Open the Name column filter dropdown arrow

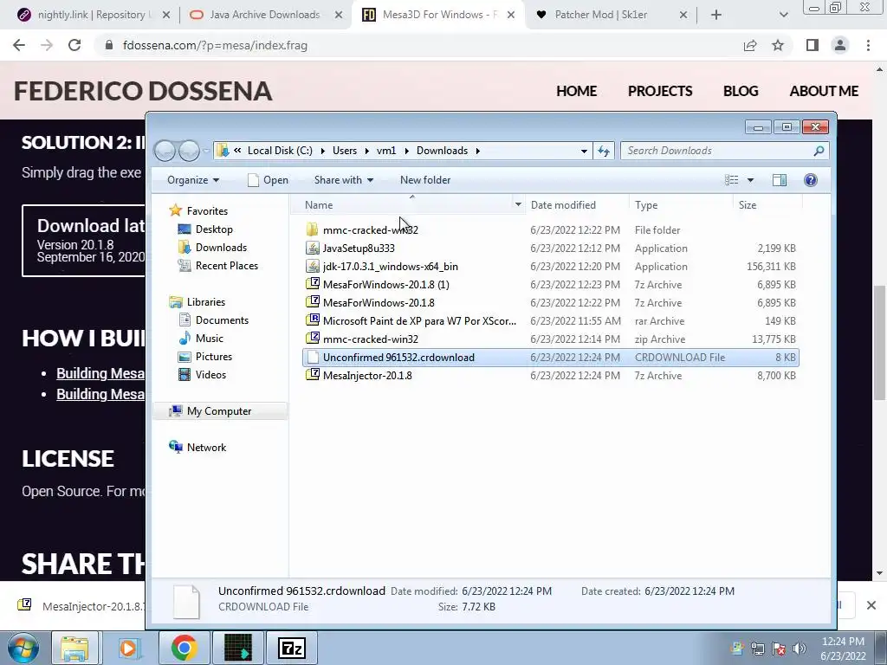tap(518, 204)
